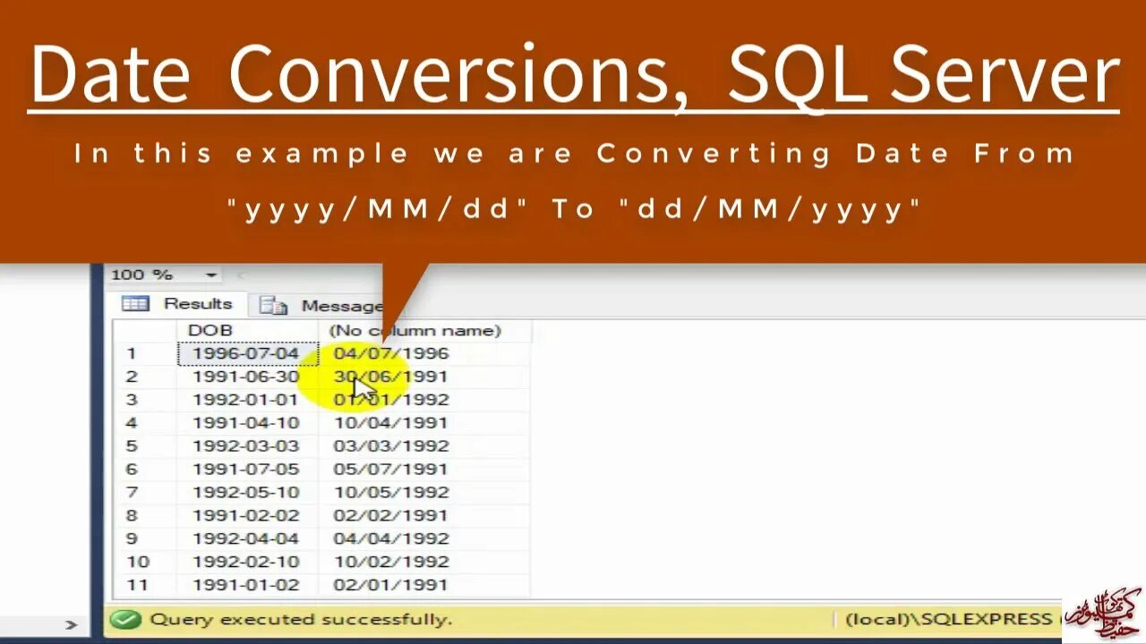Image resolution: width=1146 pixels, height=644 pixels.
Task: Select DOB cell 1992-04-04
Action: point(247,539)
